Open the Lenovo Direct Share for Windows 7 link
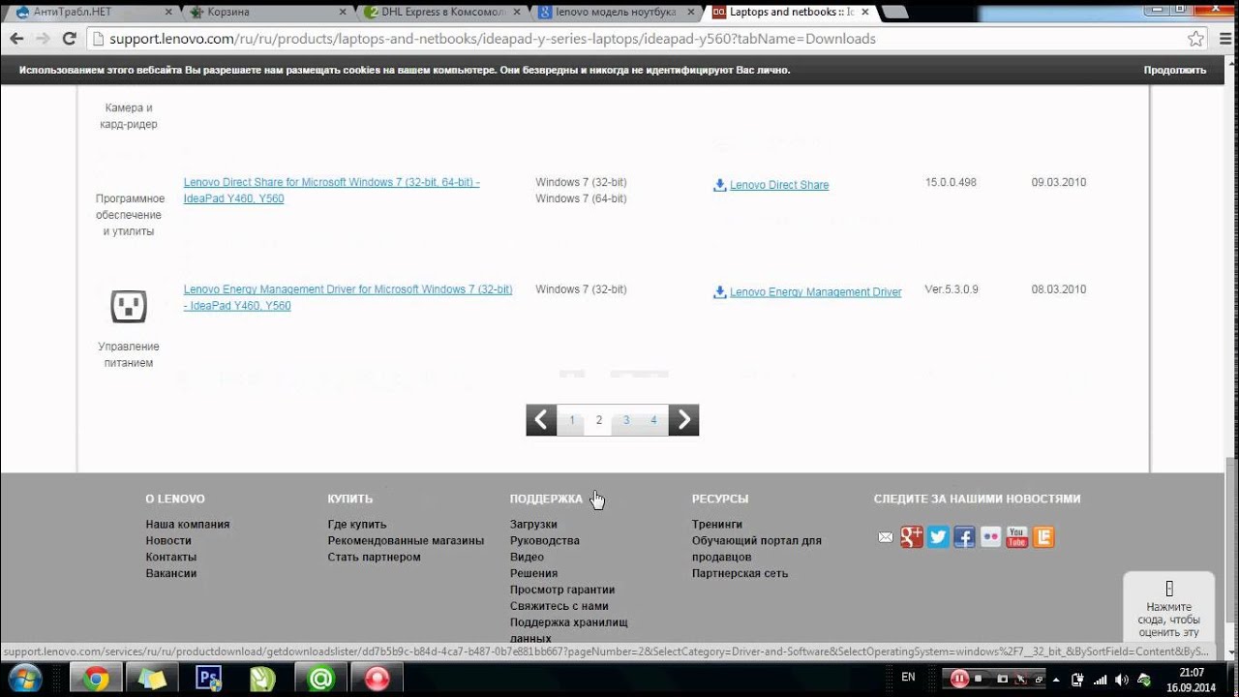1239x697 pixels. pyautogui.click(x=332, y=190)
